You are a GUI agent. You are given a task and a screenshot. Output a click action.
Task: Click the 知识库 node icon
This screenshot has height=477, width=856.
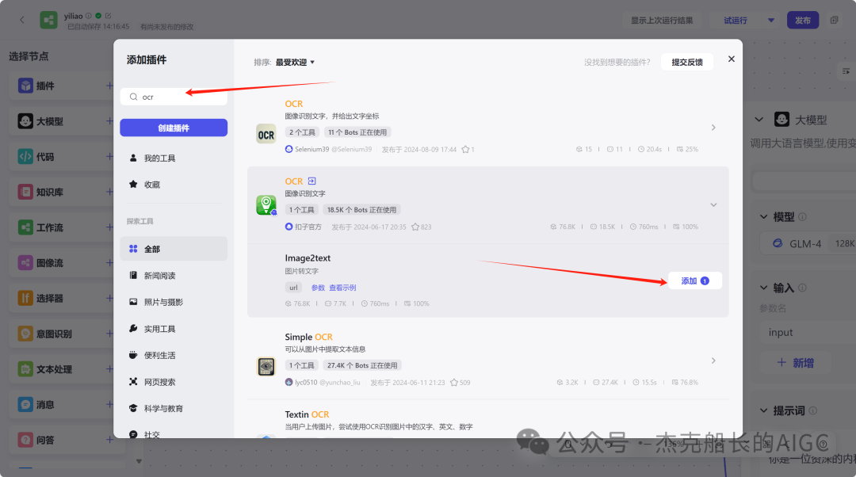click(x=25, y=192)
